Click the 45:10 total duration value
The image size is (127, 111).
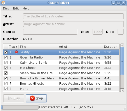pyautogui.click(x=27, y=39)
